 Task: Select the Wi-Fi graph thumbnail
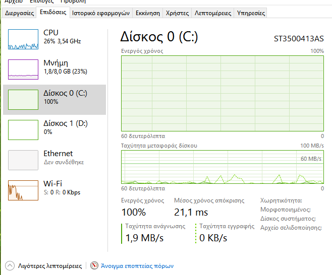pyautogui.click(x=23, y=190)
